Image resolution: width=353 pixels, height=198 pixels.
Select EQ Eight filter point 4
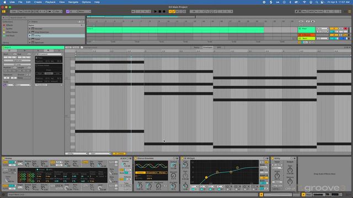237,168
